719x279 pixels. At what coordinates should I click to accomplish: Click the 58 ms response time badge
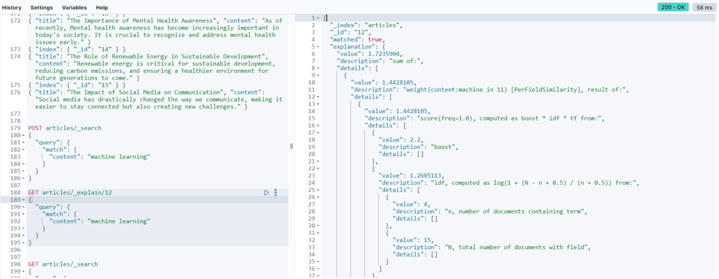(704, 7)
